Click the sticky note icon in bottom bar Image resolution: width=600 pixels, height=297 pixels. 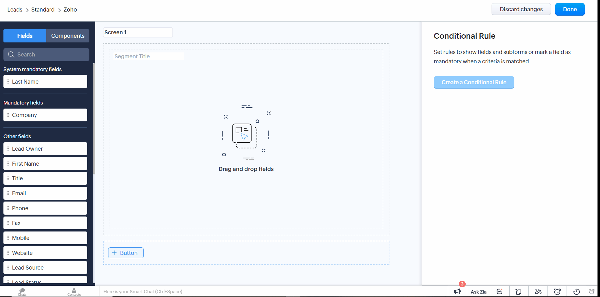click(x=518, y=292)
